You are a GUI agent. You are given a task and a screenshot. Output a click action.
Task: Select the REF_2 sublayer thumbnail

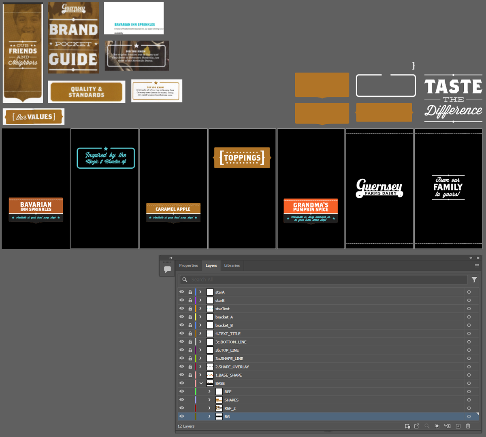tap(219, 408)
